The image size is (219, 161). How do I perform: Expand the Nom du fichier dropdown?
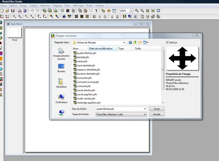145,109
